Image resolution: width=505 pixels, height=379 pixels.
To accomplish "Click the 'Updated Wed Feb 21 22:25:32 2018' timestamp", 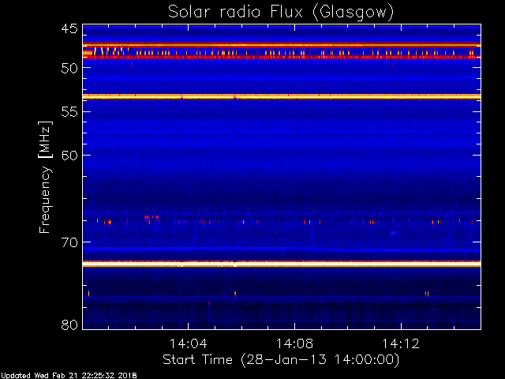I will tap(69, 376).
